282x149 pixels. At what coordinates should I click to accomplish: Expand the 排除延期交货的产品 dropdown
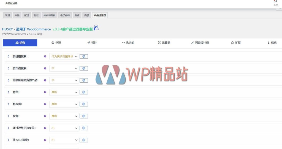click(x=64, y=80)
